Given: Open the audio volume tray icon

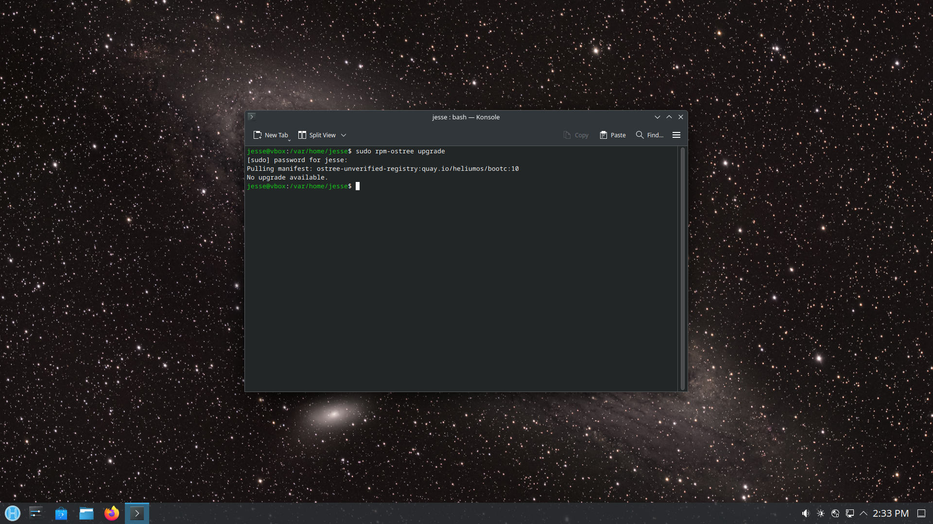Looking at the screenshot, I should coord(806,513).
